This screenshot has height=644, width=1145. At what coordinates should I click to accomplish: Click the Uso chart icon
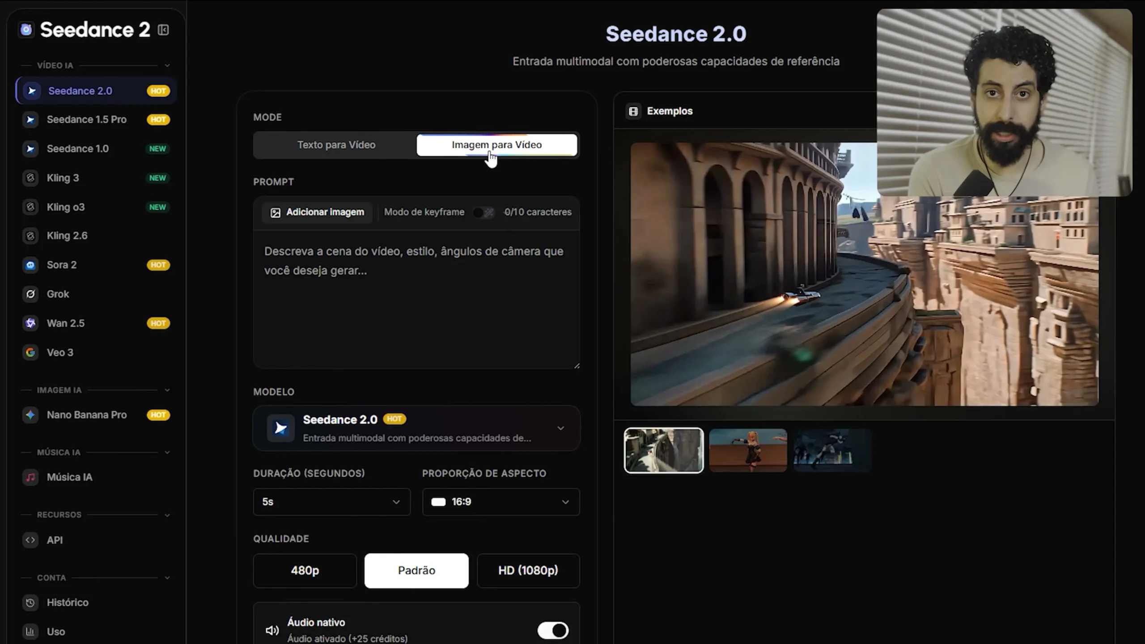[x=30, y=631]
